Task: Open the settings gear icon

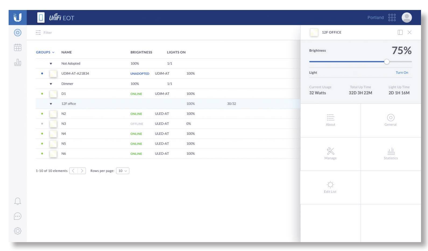Action: point(17,231)
